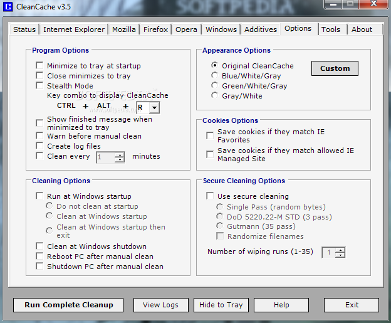Open the Opera tab
This screenshot has height=323, width=391.
point(186,29)
